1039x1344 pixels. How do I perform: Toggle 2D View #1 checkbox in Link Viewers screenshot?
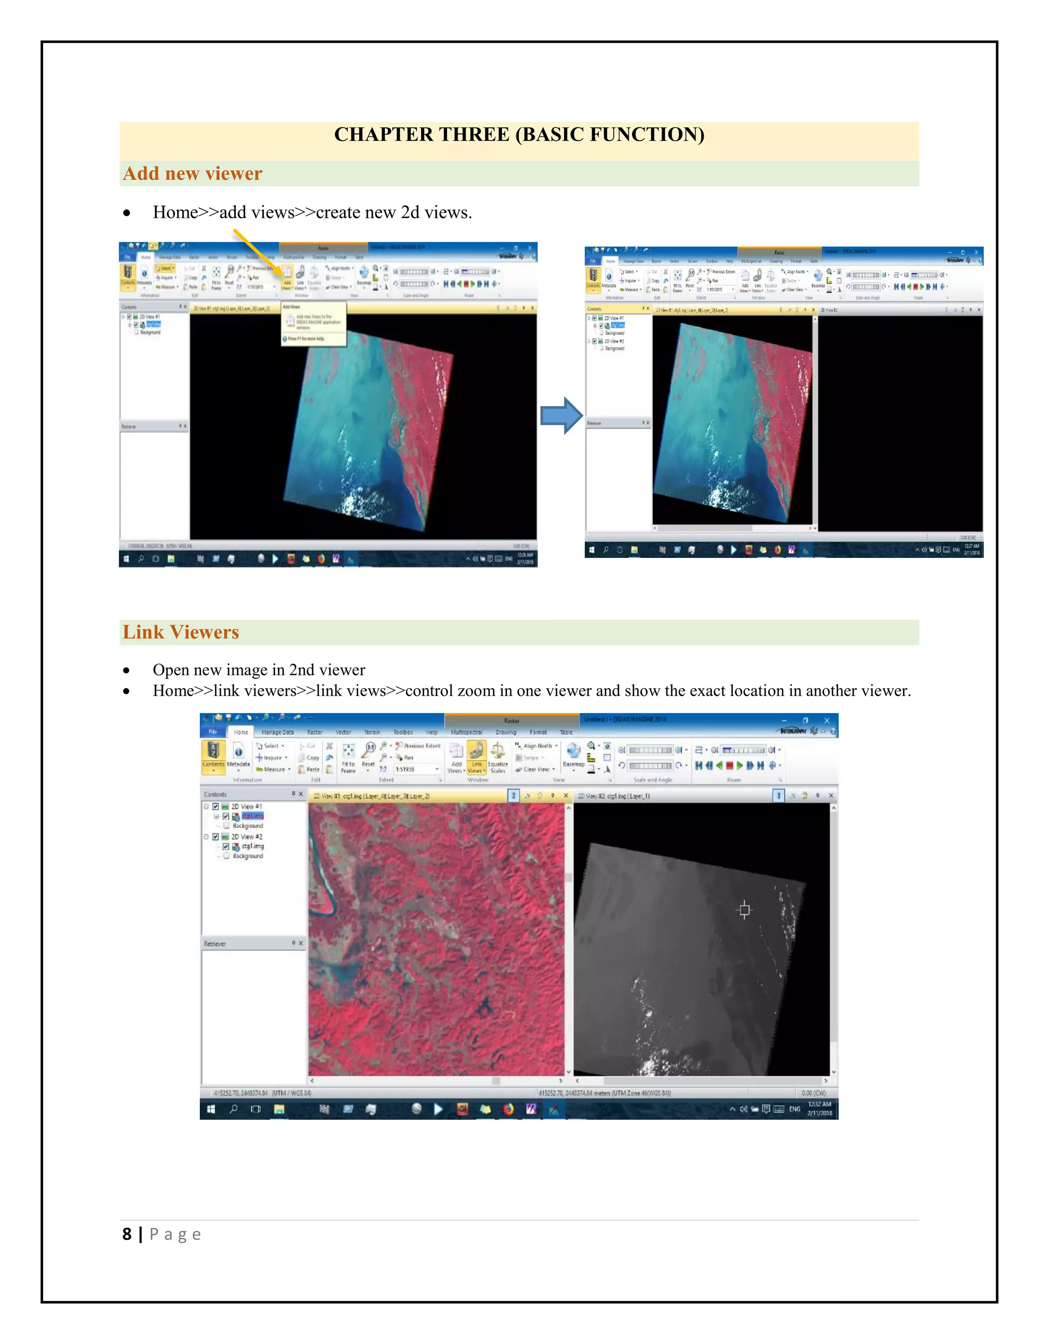coord(216,806)
